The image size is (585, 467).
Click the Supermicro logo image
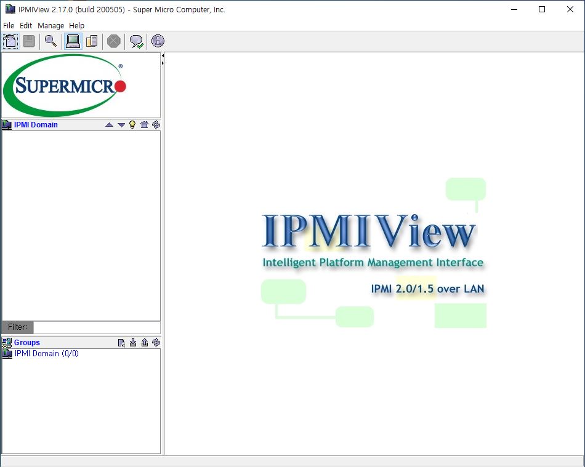point(65,86)
